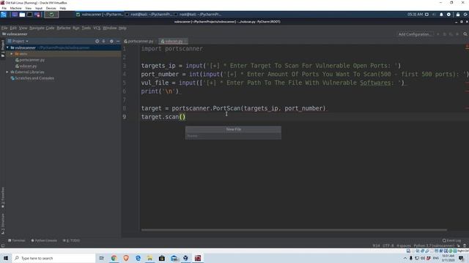The height and width of the screenshot is (263, 469).
Task: Switch to vulnscanner PyCharm window in Kali panel
Action: [x=100, y=15]
